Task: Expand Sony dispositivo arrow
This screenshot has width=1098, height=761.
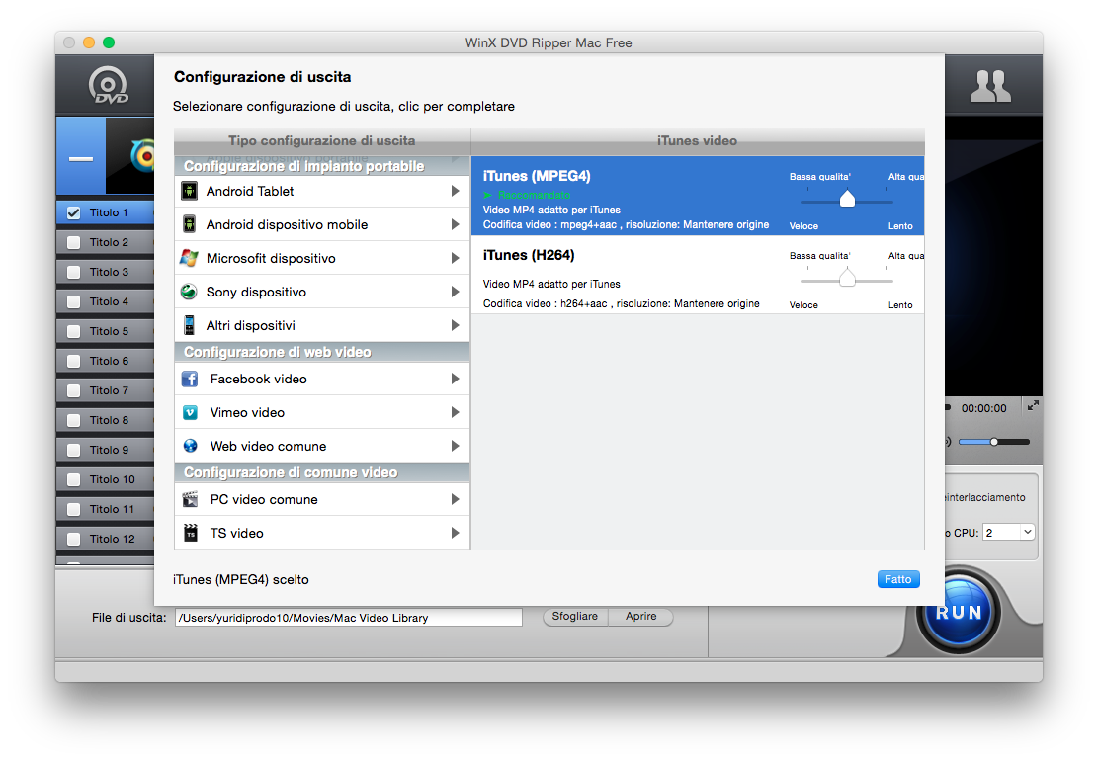Action: tap(456, 292)
